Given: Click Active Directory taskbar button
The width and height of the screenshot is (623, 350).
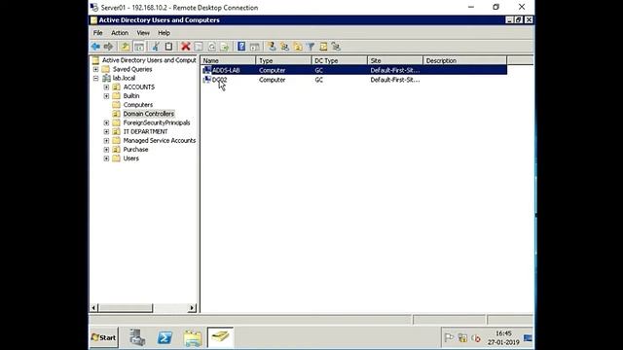Looking at the screenshot, I should [220, 337].
